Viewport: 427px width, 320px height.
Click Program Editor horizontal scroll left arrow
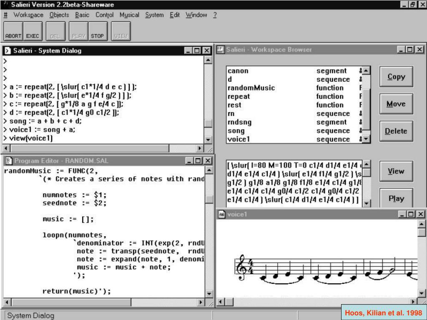(8, 302)
